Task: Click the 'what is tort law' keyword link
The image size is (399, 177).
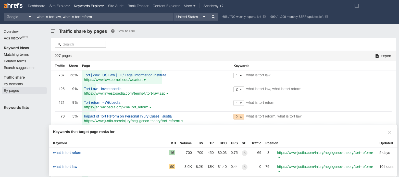Action: [65, 167]
